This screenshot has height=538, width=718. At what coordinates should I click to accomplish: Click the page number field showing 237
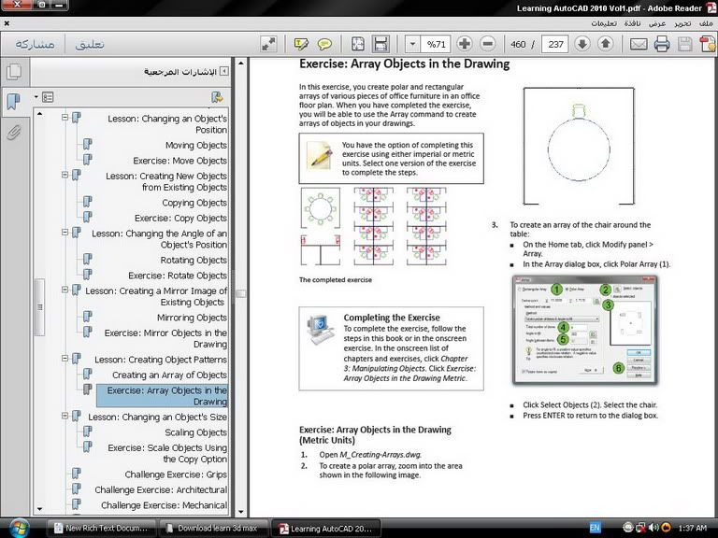click(555, 44)
